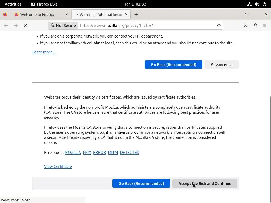The height and width of the screenshot is (203, 271).
Task: Click upper Go Back (Recommended) button
Action: click(174, 64)
